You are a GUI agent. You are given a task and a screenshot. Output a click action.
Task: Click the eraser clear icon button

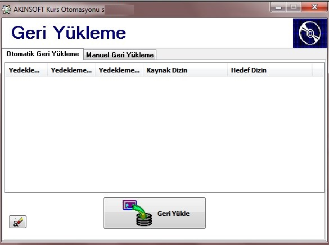coord(17,221)
